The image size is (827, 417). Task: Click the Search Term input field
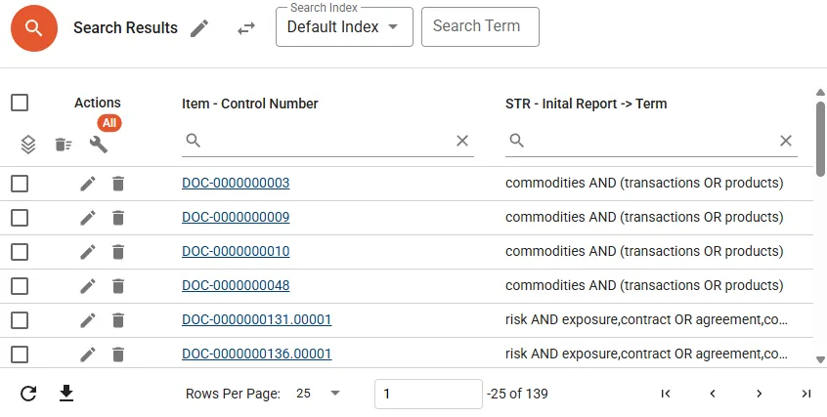tap(480, 27)
